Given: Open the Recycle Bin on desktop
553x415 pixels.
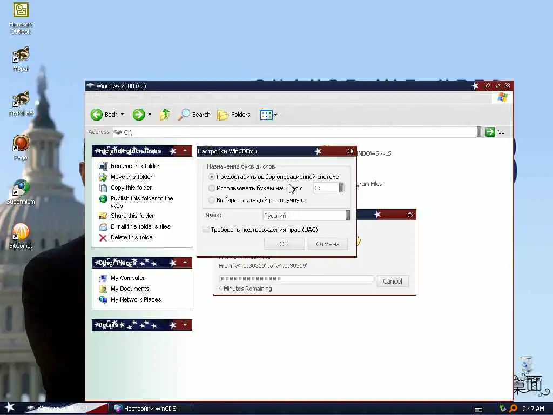Looking at the screenshot, I should [x=527, y=369].
